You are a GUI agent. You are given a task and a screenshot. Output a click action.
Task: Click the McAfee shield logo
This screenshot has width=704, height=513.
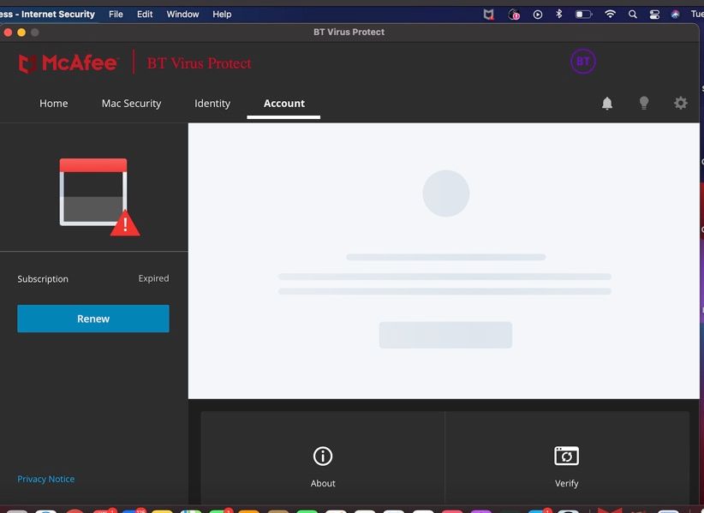[27, 63]
